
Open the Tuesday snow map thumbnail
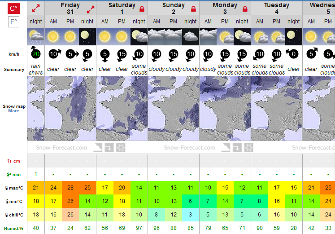click(x=277, y=108)
